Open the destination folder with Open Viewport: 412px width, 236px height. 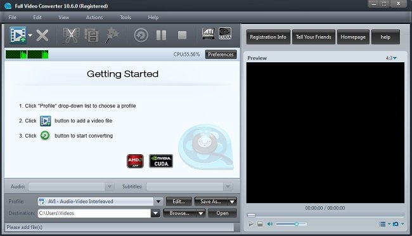coord(222,213)
